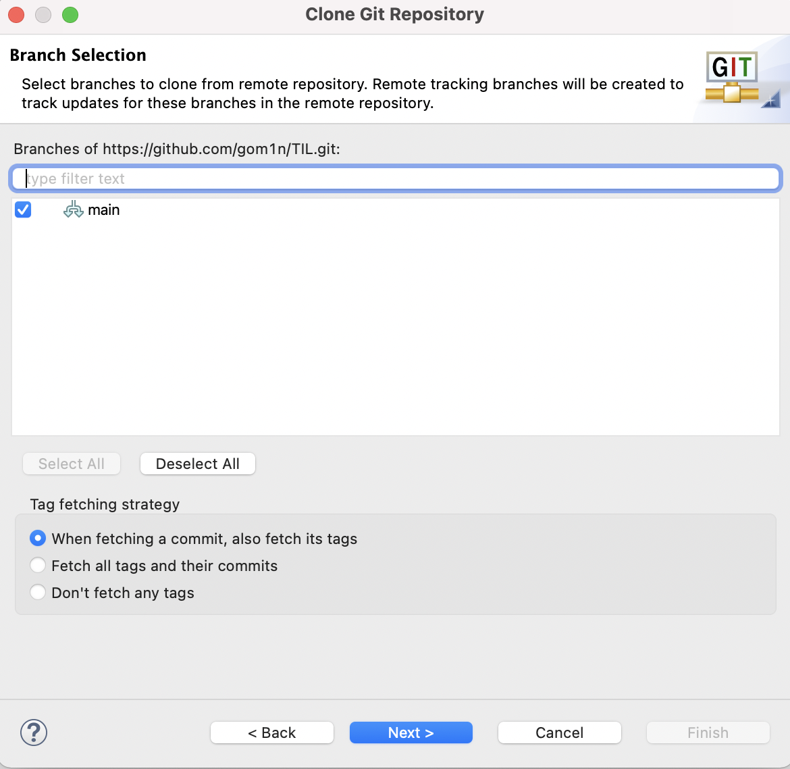Go back with the < Back button
The image size is (790, 769).
[x=272, y=733]
